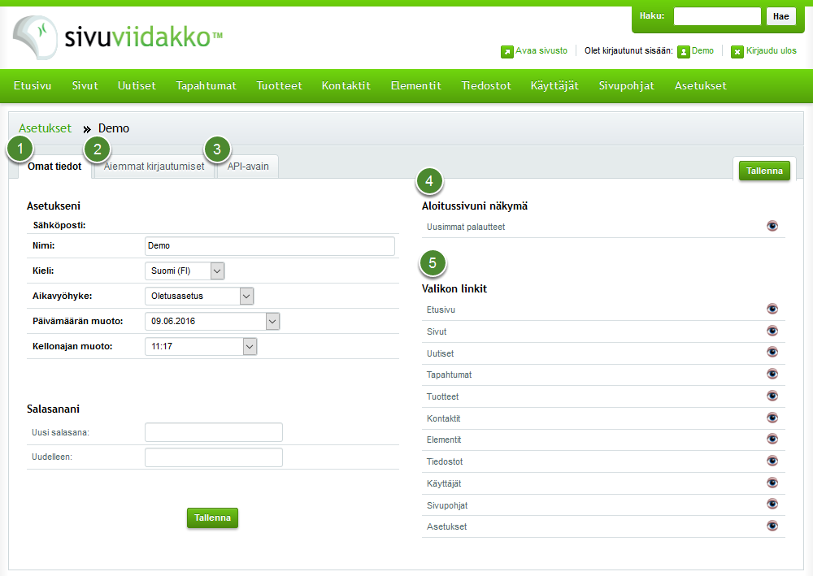Click the Kirjaudu ulos X icon
The height and width of the screenshot is (576, 813).
pyautogui.click(x=737, y=51)
